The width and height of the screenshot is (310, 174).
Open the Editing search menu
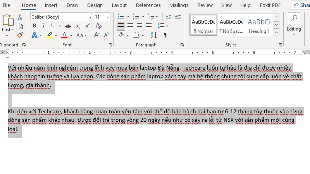[x=294, y=24]
